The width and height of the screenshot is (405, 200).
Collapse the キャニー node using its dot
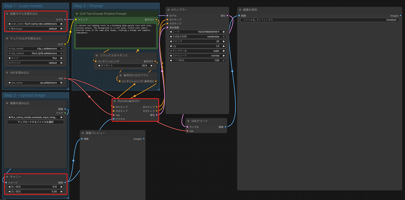click(x=7, y=177)
